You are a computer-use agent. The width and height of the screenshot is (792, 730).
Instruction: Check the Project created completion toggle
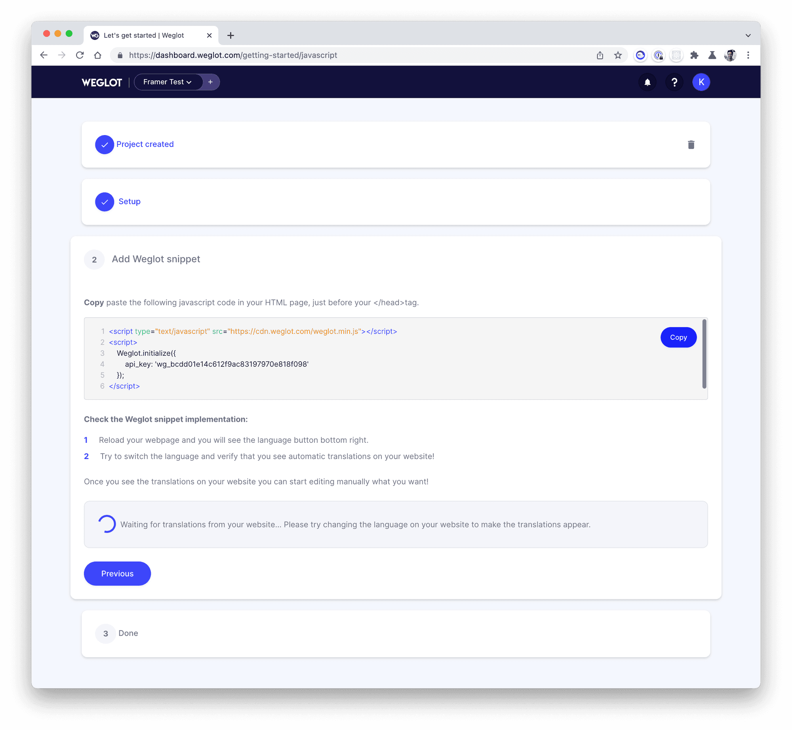104,144
